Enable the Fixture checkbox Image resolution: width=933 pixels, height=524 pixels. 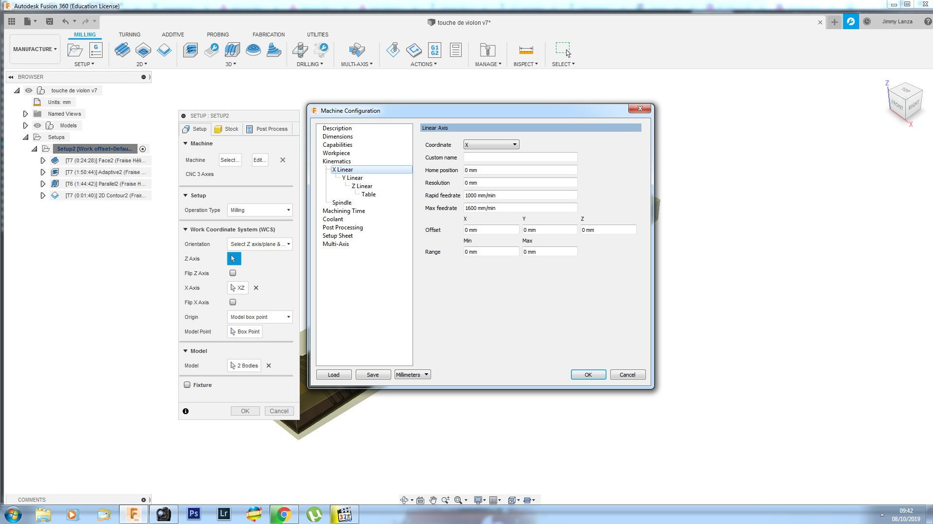187,385
